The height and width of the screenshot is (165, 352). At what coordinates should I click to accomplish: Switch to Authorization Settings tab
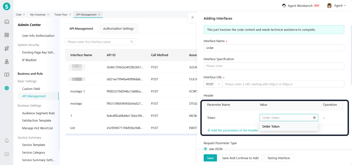coord(118,29)
